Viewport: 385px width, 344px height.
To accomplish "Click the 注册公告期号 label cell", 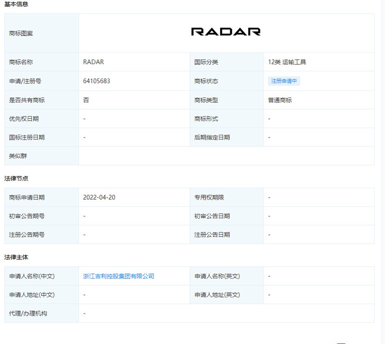I will pos(41,235).
